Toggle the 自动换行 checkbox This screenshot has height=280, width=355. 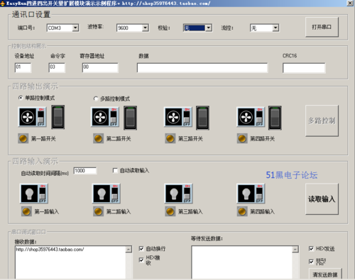pos(141,249)
